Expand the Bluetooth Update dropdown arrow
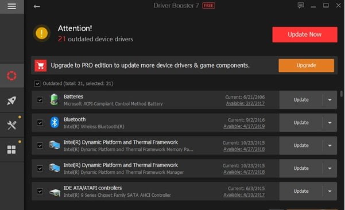The image size is (345, 210). click(x=330, y=123)
